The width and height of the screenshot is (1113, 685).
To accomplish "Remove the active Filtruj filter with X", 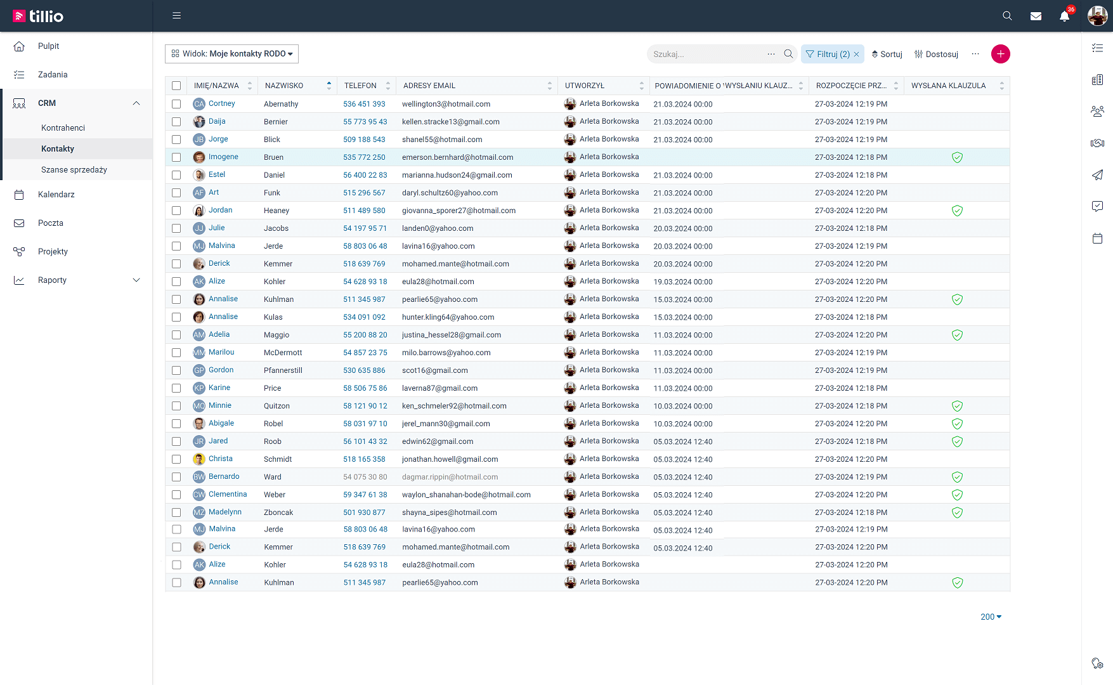I will [x=856, y=55].
